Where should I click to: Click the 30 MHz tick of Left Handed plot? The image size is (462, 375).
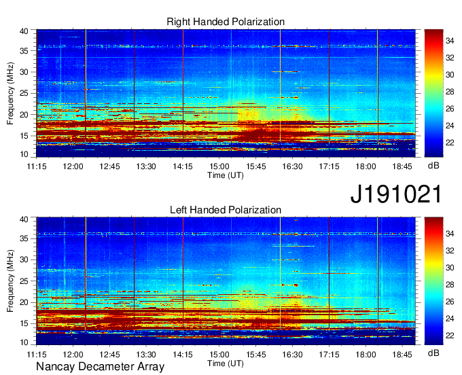[x=24, y=260]
